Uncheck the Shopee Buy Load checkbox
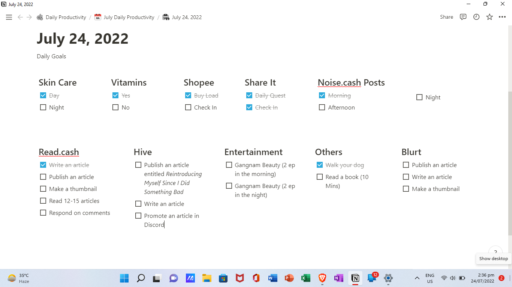This screenshot has height=287, width=512. pos(188,95)
